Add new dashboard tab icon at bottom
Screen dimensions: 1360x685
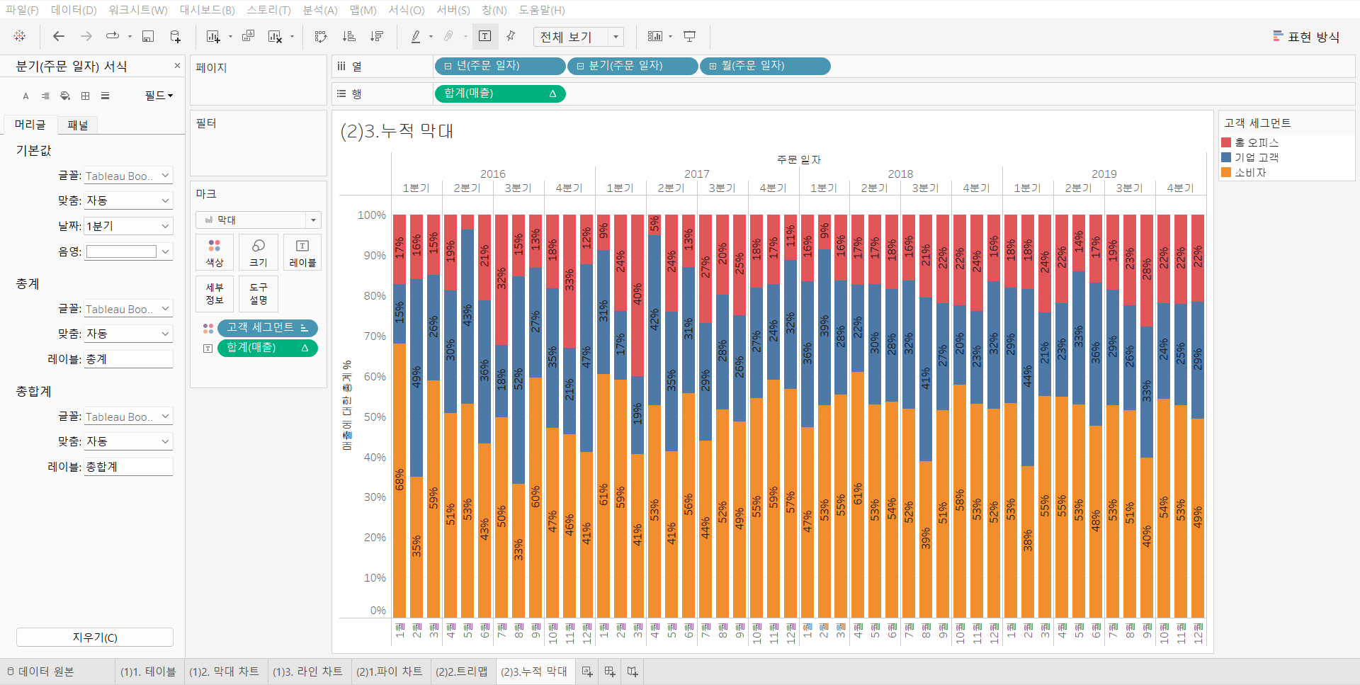pos(610,672)
